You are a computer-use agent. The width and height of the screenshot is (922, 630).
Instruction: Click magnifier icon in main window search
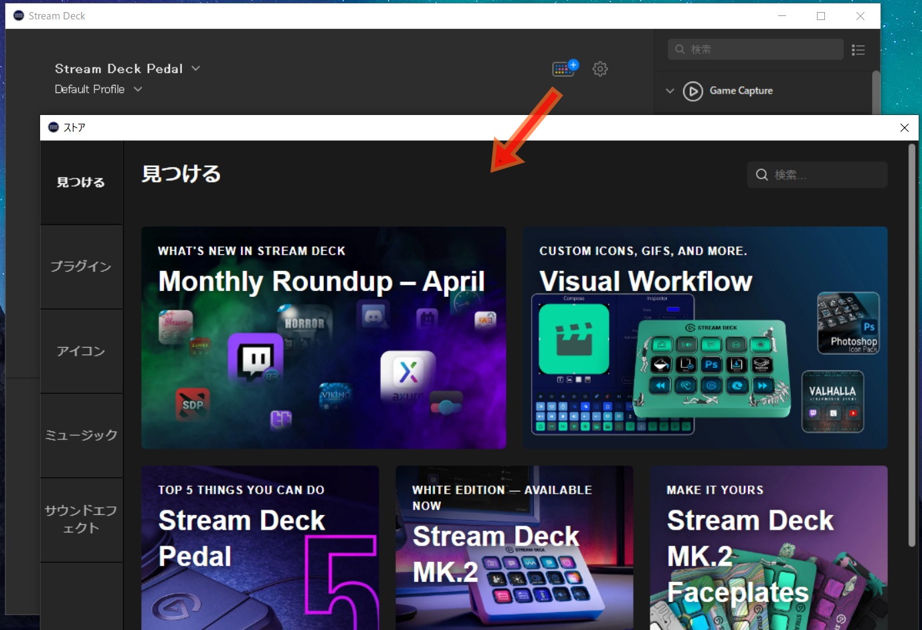[x=680, y=49]
